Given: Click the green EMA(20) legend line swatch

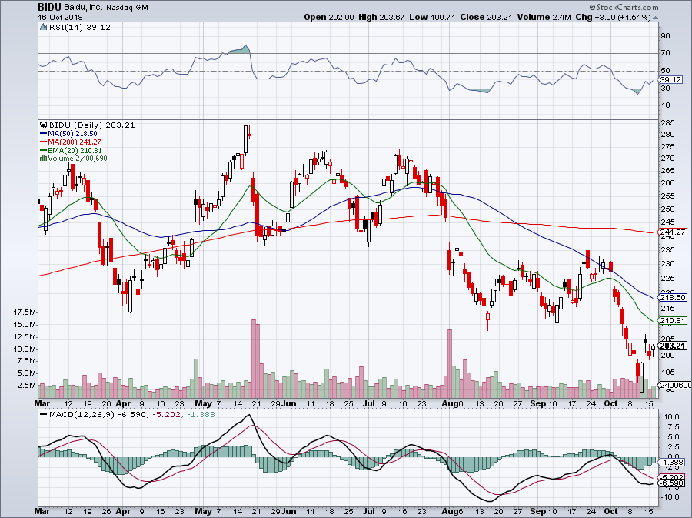Looking at the screenshot, I should pyautogui.click(x=43, y=150).
